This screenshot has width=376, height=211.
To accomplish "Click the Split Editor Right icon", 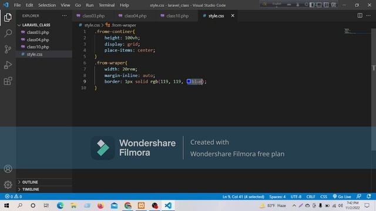I will (360, 16).
